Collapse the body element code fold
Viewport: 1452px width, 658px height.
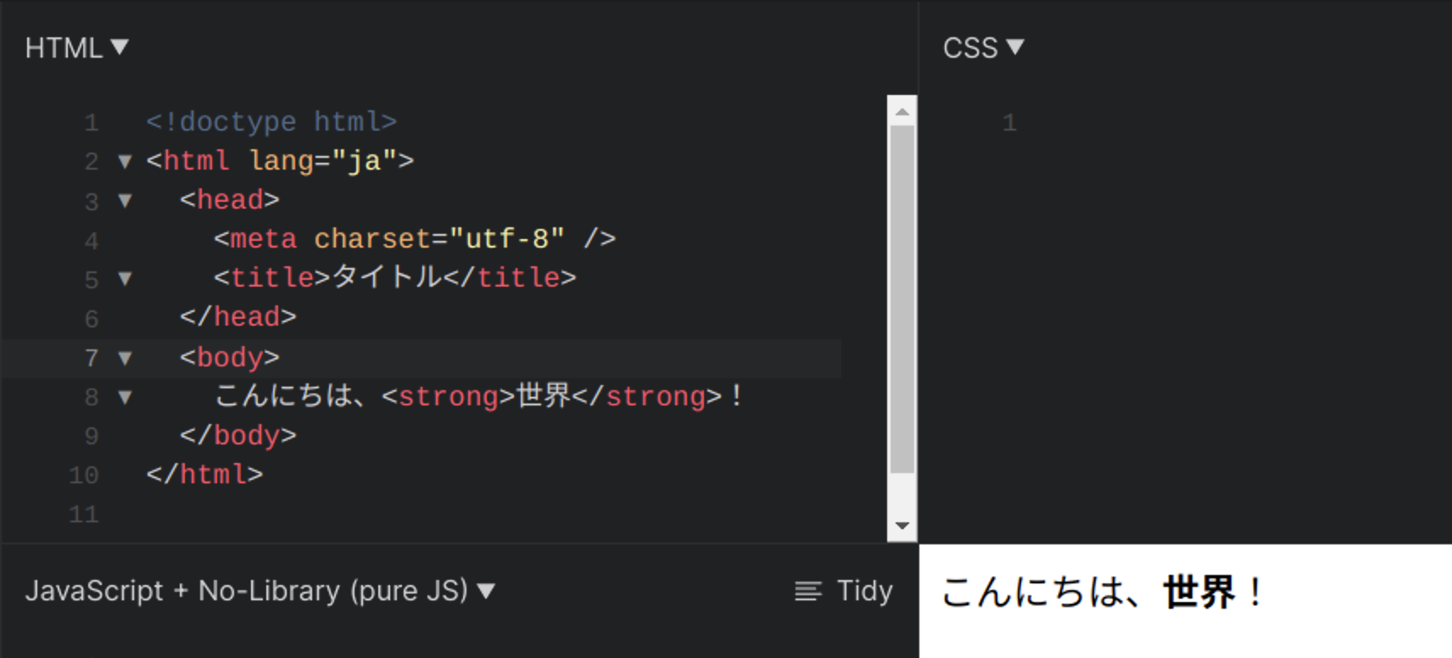[124, 358]
